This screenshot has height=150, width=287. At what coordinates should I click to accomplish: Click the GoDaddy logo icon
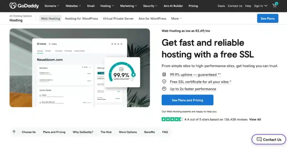13,6
